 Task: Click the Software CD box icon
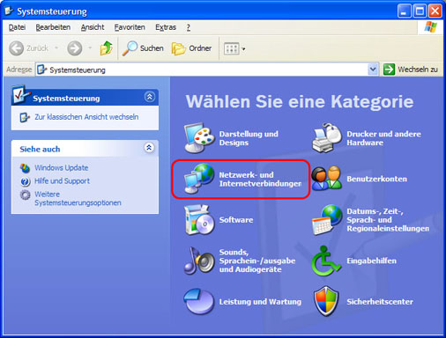coord(199,220)
